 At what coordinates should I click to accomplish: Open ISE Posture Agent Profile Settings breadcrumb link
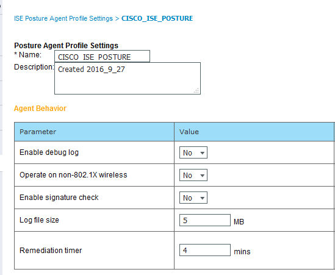pyautogui.click(x=63, y=18)
